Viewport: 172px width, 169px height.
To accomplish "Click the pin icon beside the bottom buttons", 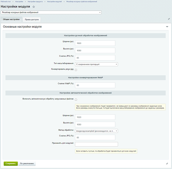I will [167, 163].
